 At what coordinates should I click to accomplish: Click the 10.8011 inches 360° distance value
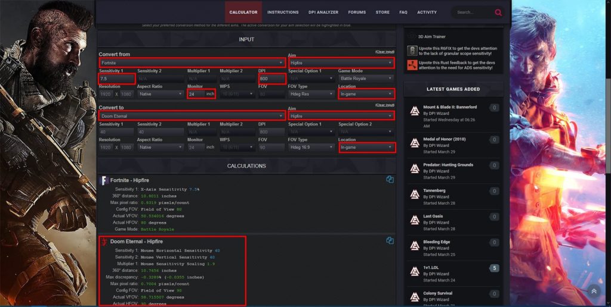159,196
